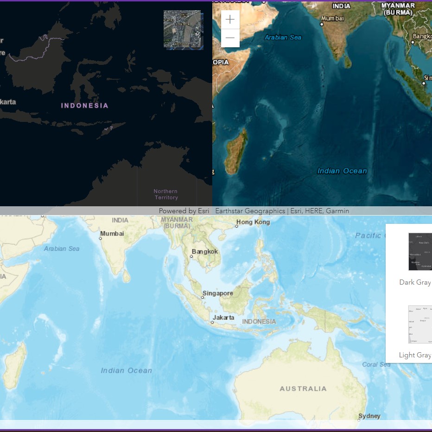Click the AUSTRALIA label on ocean map

(x=303, y=389)
